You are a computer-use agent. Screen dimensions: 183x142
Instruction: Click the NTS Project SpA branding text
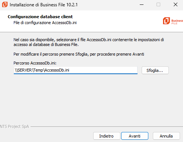pos(15,126)
